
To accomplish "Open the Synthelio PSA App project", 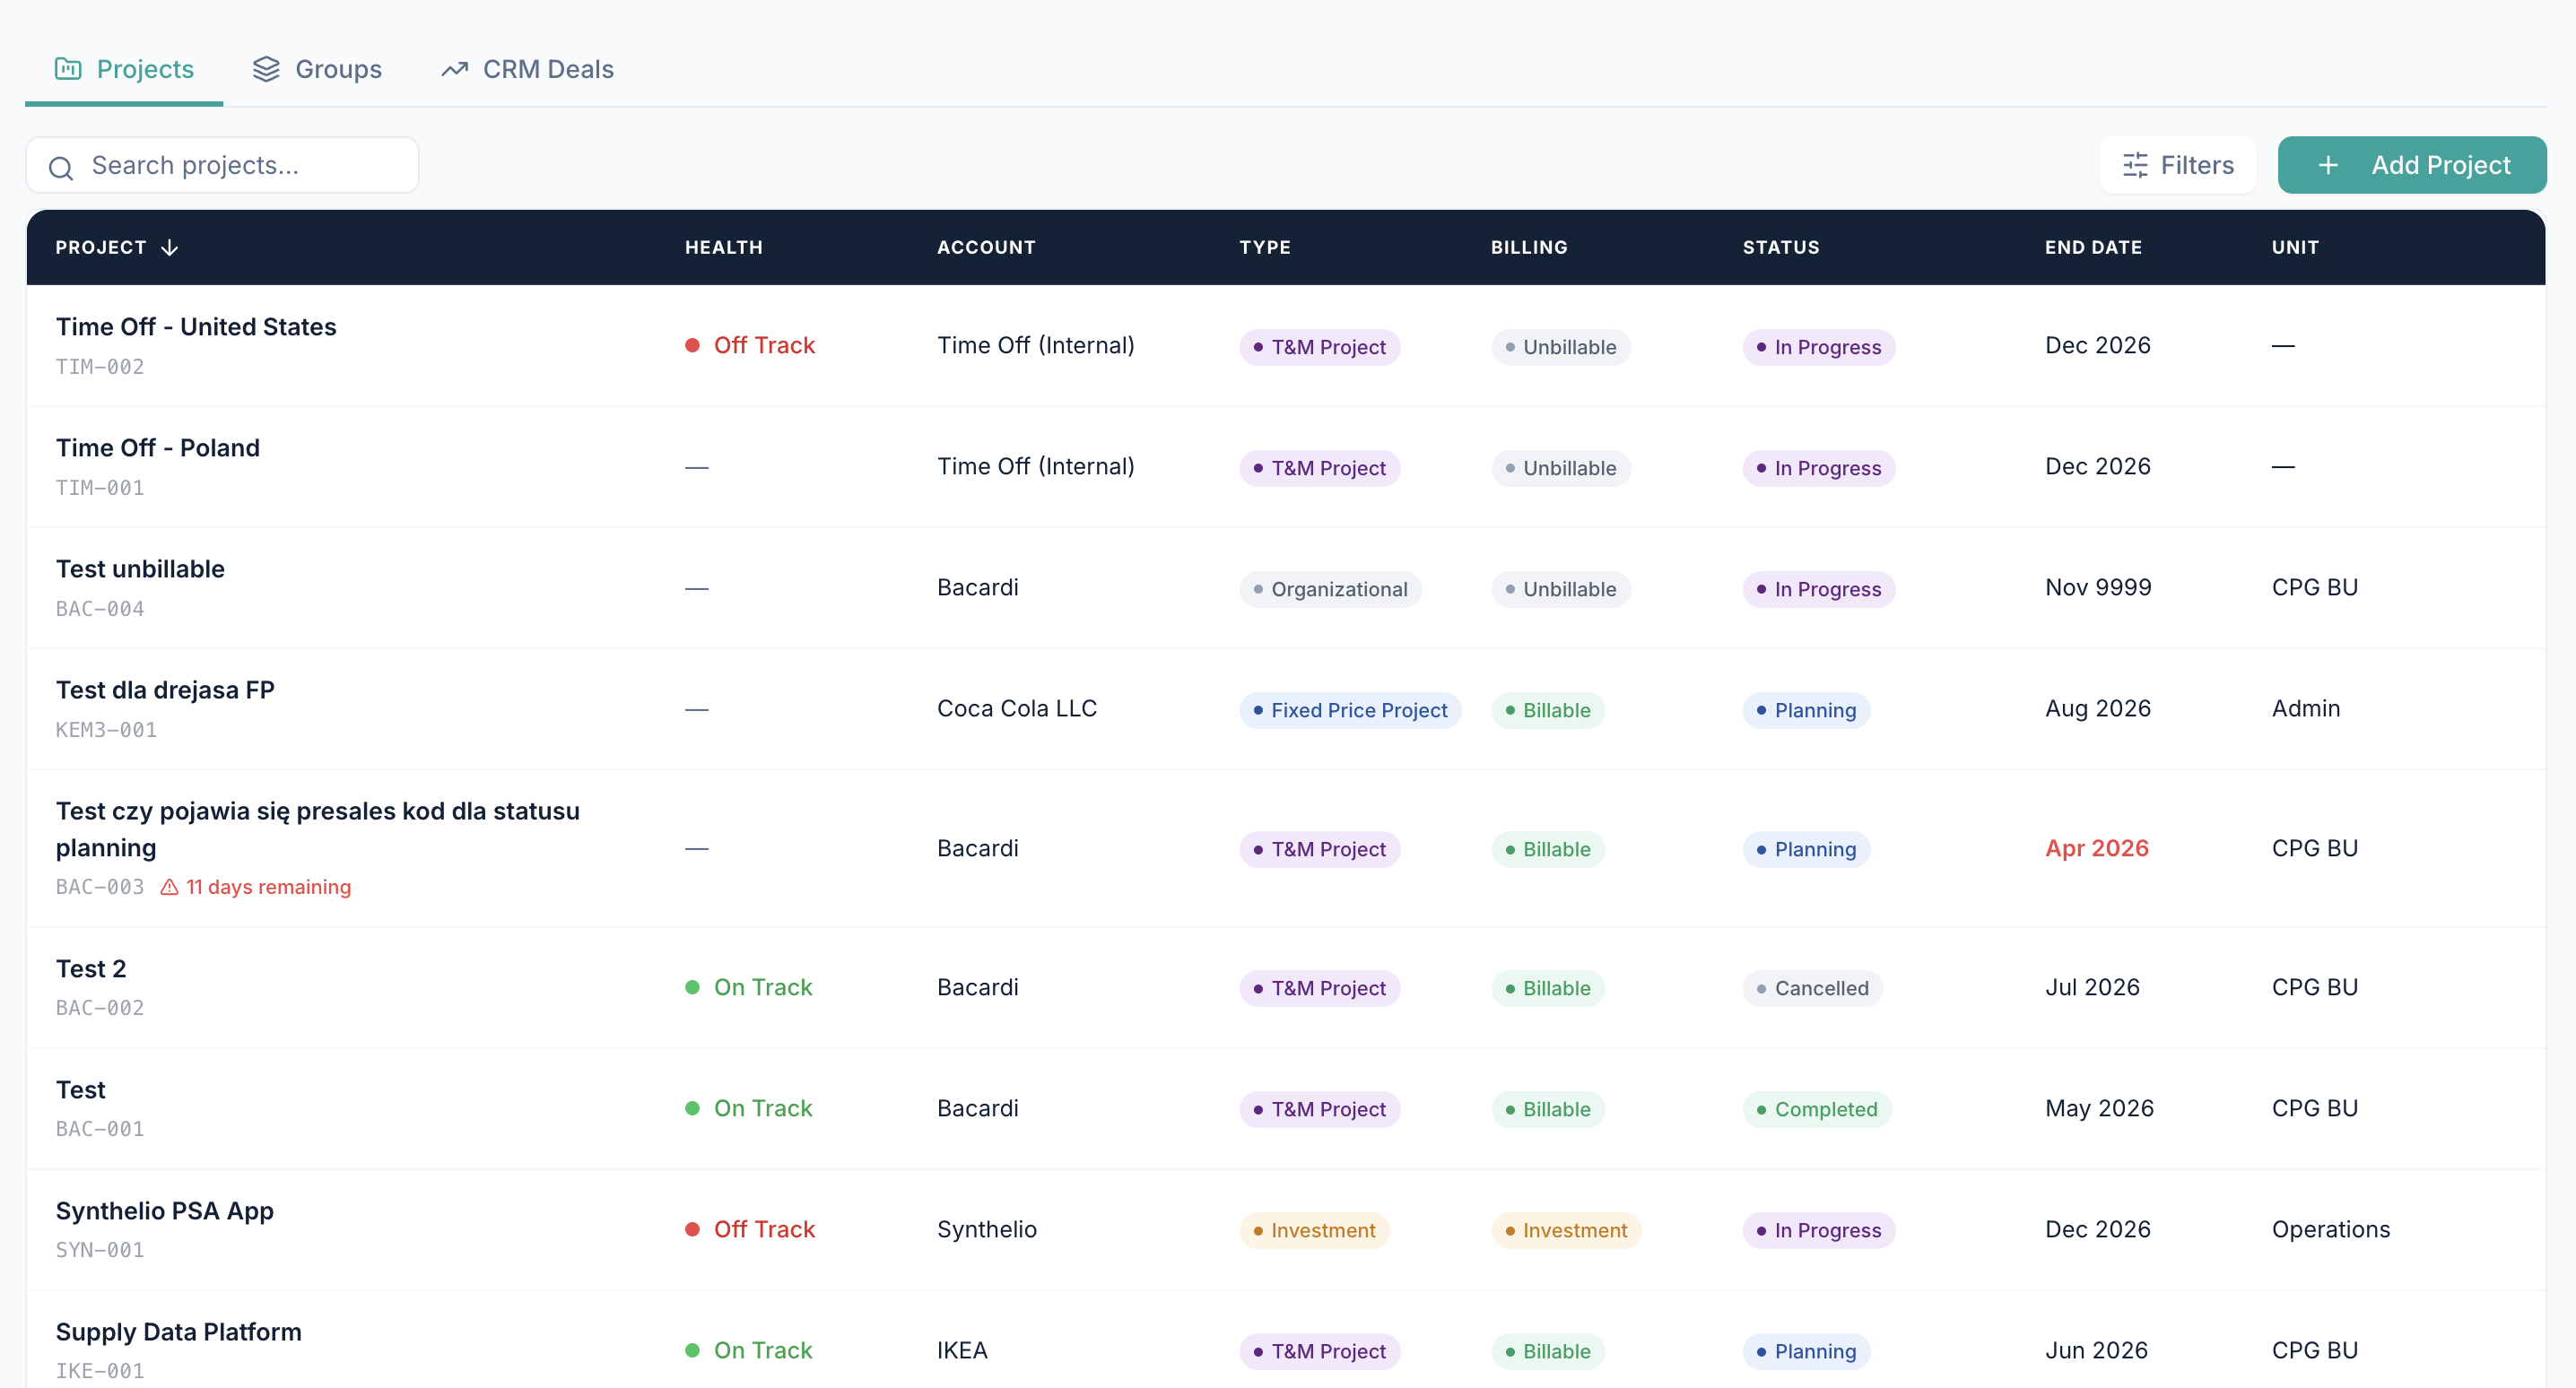I will click(165, 1211).
